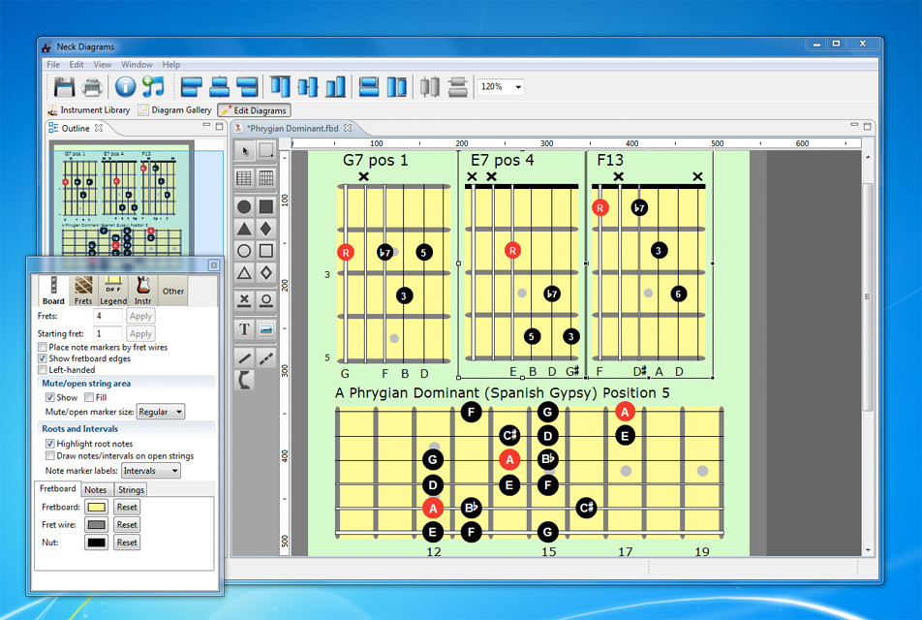The height and width of the screenshot is (620, 922).
Task: Click the match width toolbar icon
Action: point(369,87)
